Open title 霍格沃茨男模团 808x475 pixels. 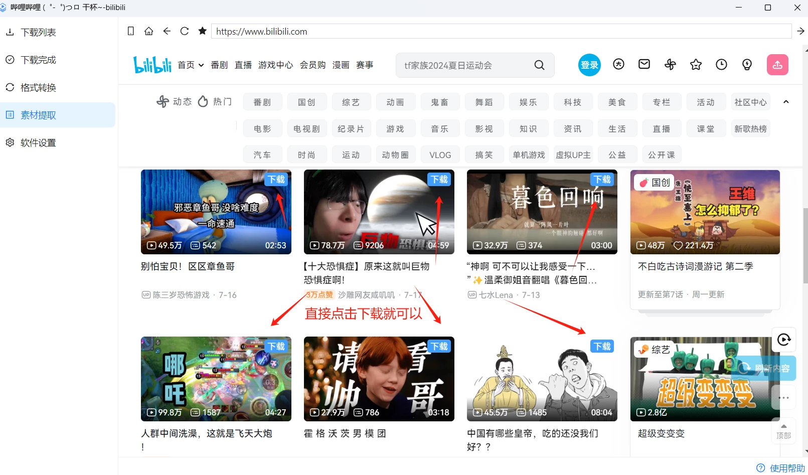point(345,433)
